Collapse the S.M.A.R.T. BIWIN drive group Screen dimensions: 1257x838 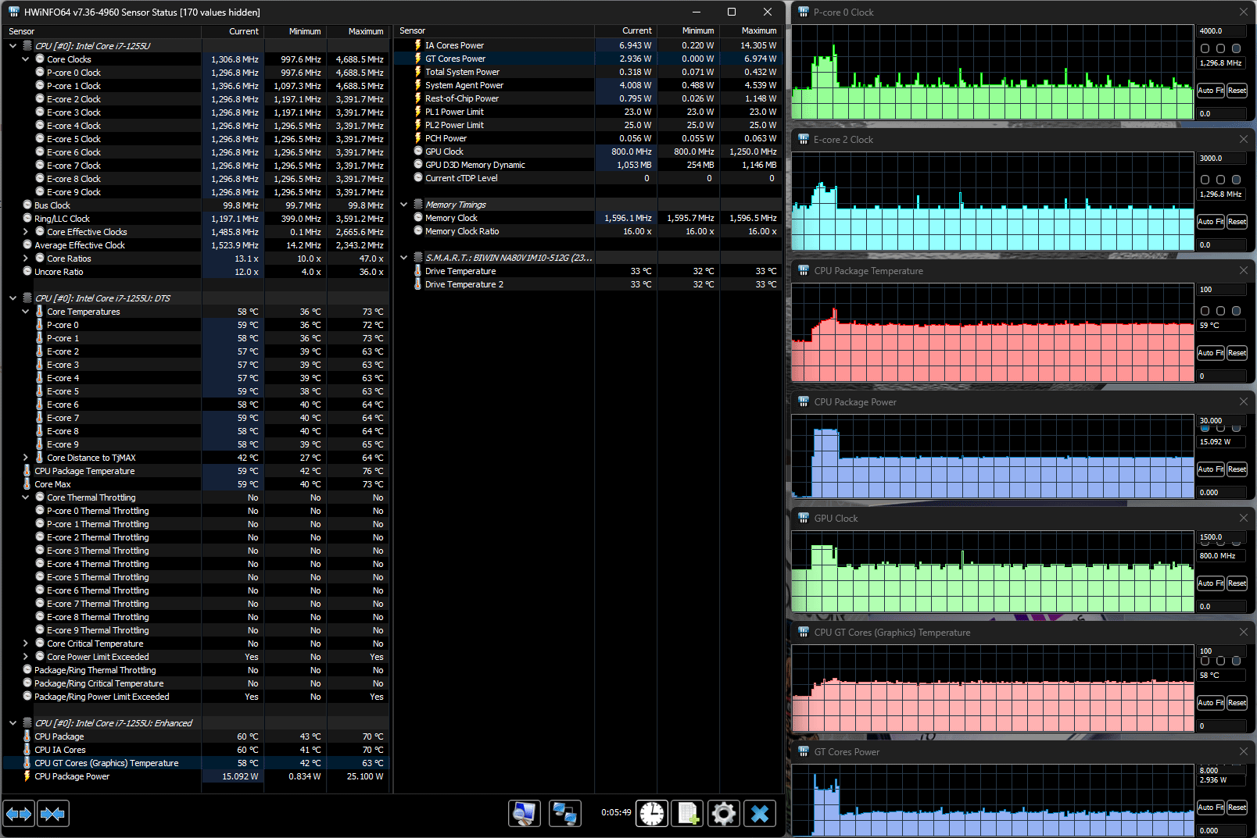tap(403, 258)
